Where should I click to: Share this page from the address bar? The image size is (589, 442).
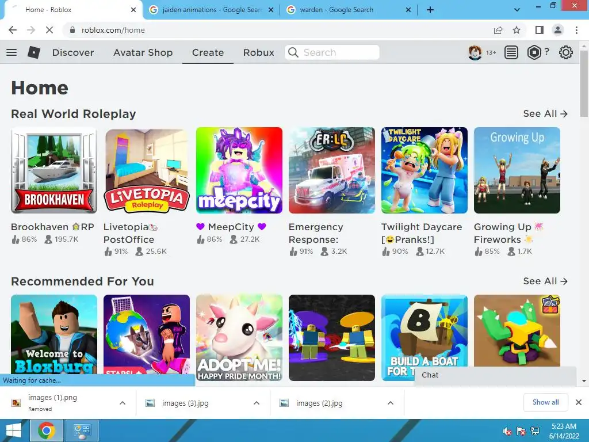pos(498,30)
